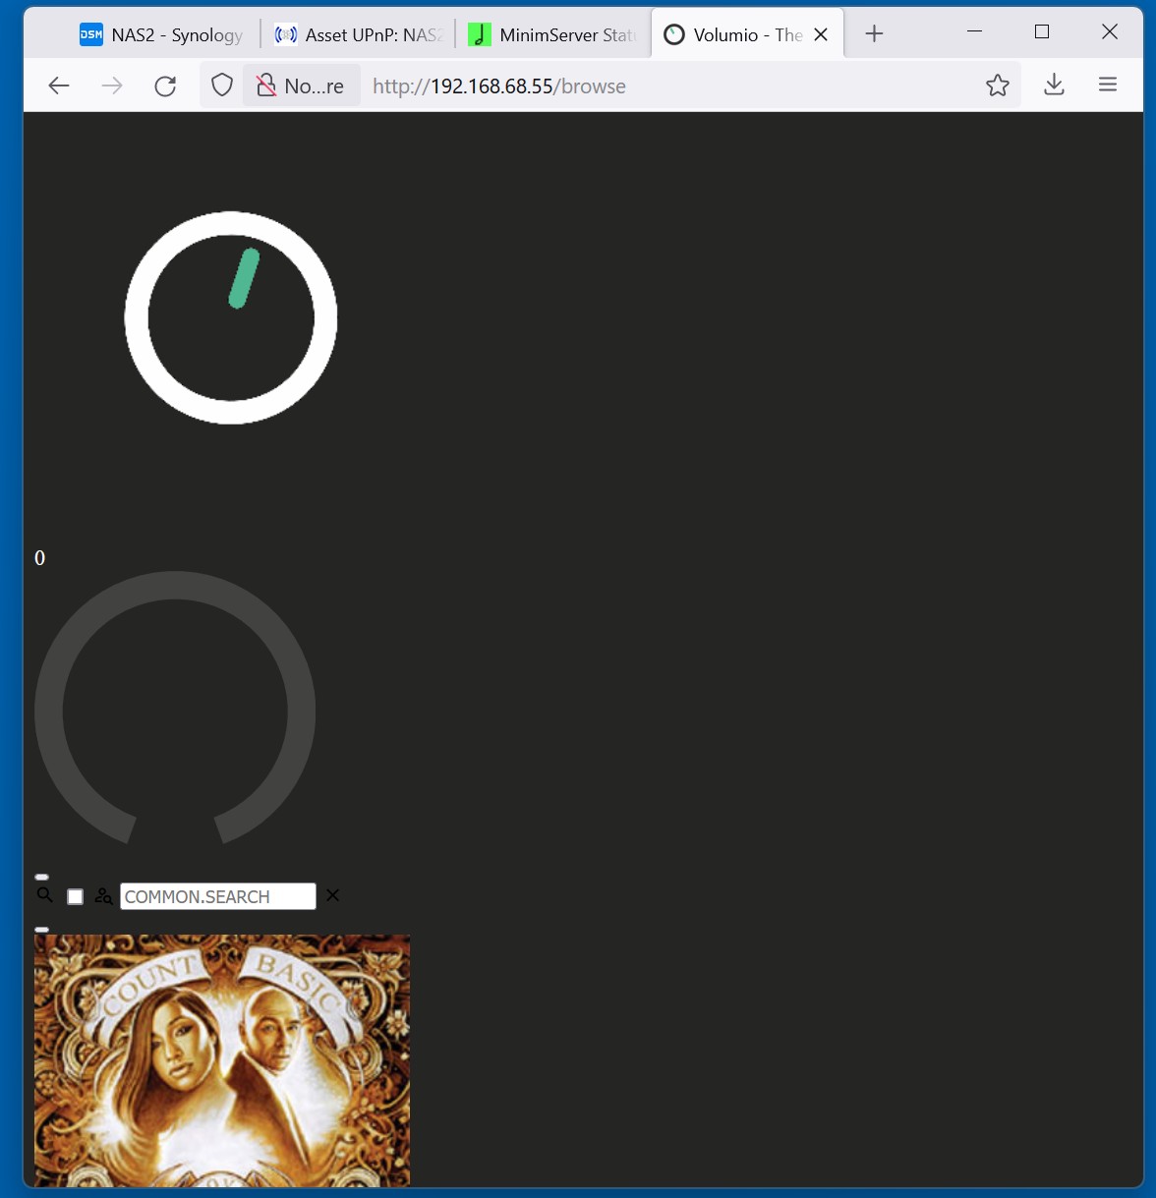Go back to the previous page
Viewport: 1156px width, 1198px height.
point(59,86)
